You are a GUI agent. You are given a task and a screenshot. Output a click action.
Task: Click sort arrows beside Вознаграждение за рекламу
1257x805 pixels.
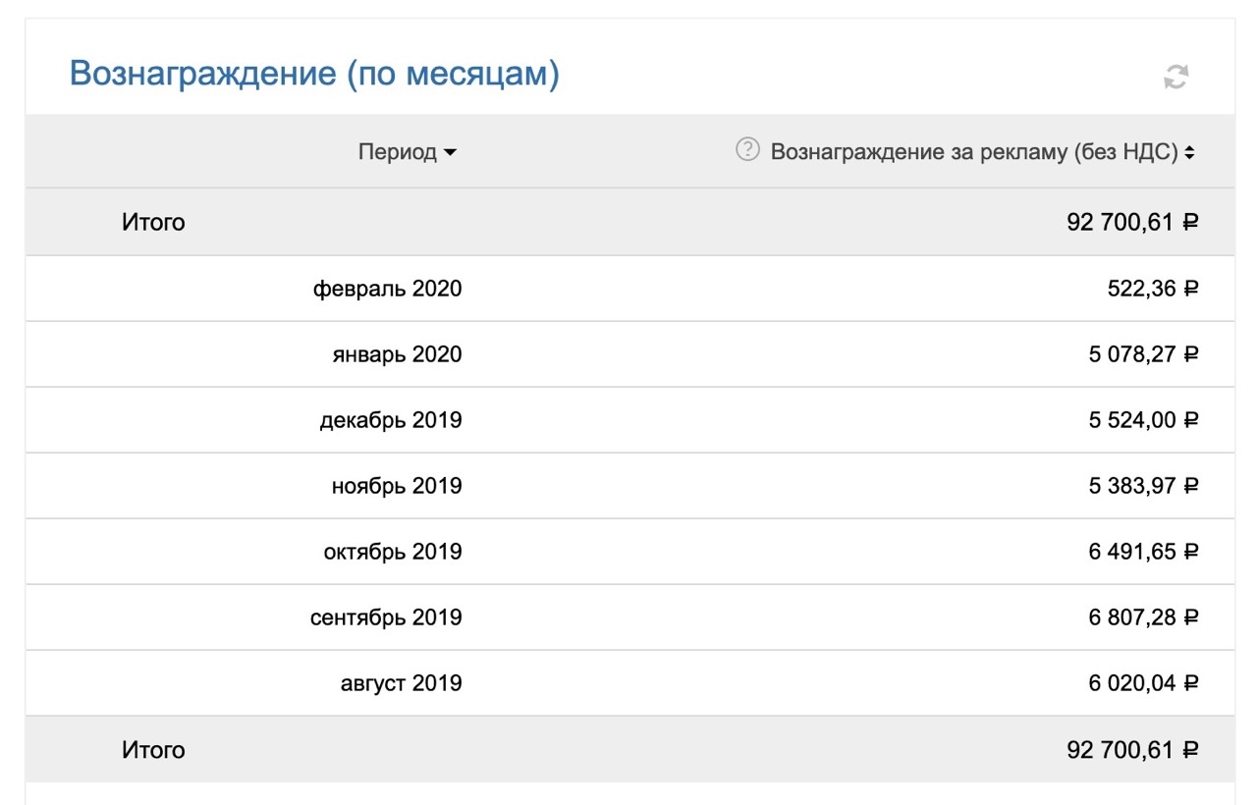point(1189,153)
